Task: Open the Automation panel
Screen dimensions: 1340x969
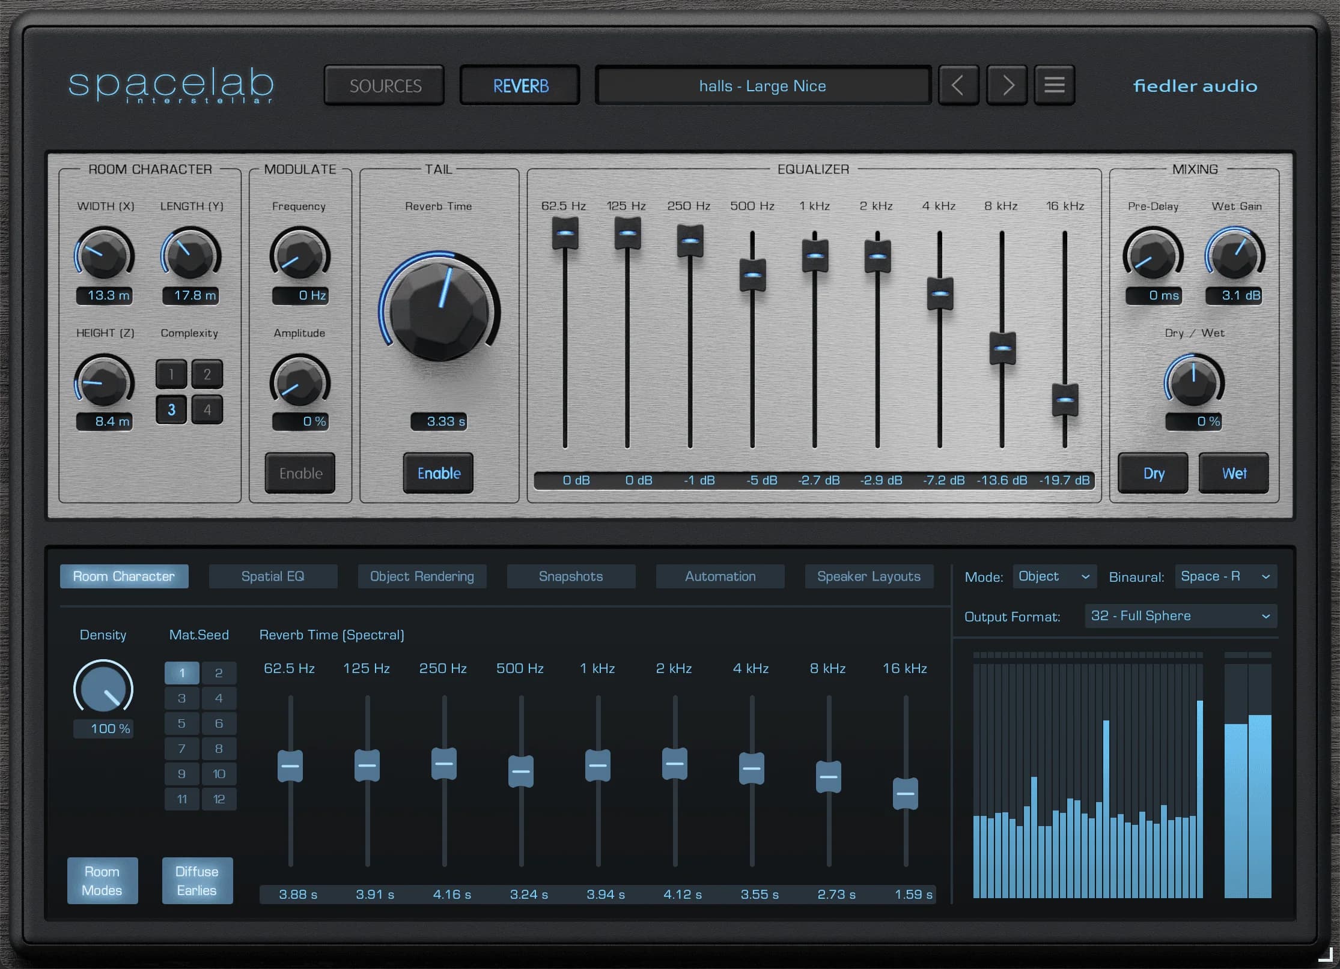Action: [720, 576]
